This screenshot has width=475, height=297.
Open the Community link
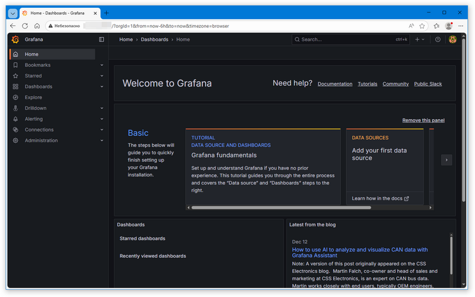[x=395, y=84]
